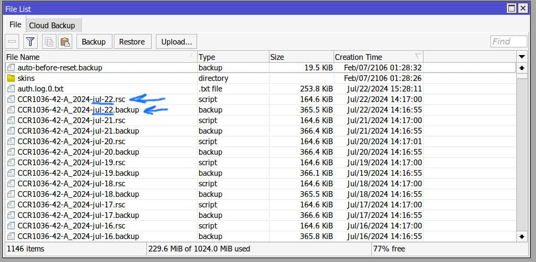Click in the Find search field
The width and height of the screenshot is (536, 262).
point(509,42)
